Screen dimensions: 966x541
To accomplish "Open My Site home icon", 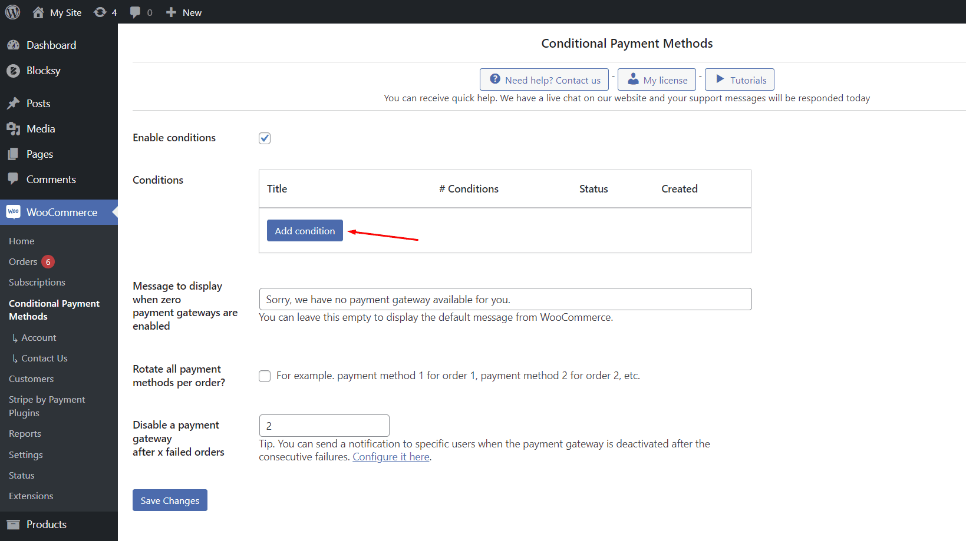I will coord(38,12).
